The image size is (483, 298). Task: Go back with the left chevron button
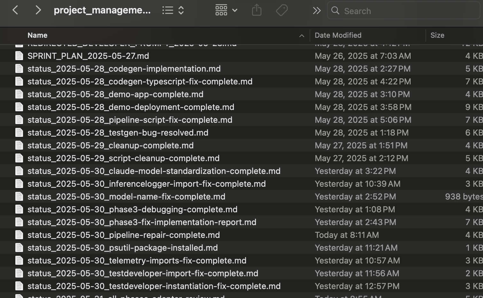pos(15,10)
